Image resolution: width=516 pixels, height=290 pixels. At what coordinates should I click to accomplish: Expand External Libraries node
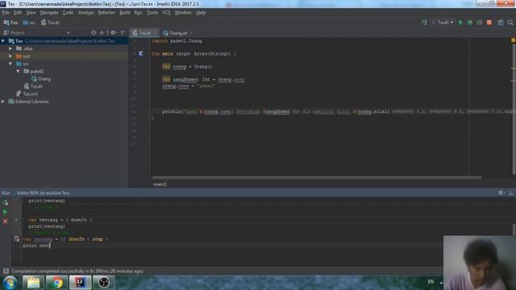coord(3,101)
